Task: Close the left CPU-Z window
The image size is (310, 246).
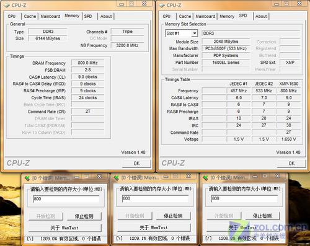Action: (x=144, y=4)
